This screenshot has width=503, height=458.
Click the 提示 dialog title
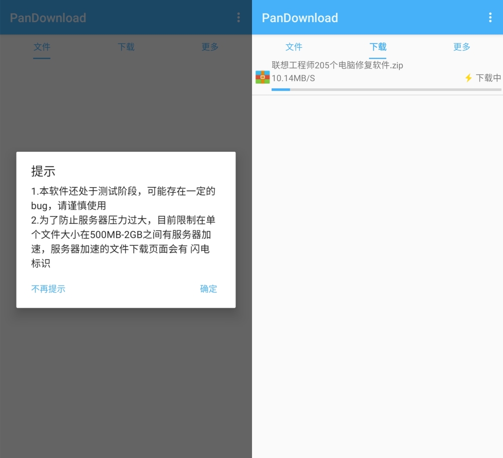43,171
